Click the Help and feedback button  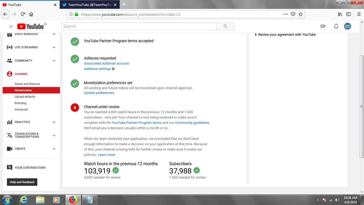coord(22,182)
